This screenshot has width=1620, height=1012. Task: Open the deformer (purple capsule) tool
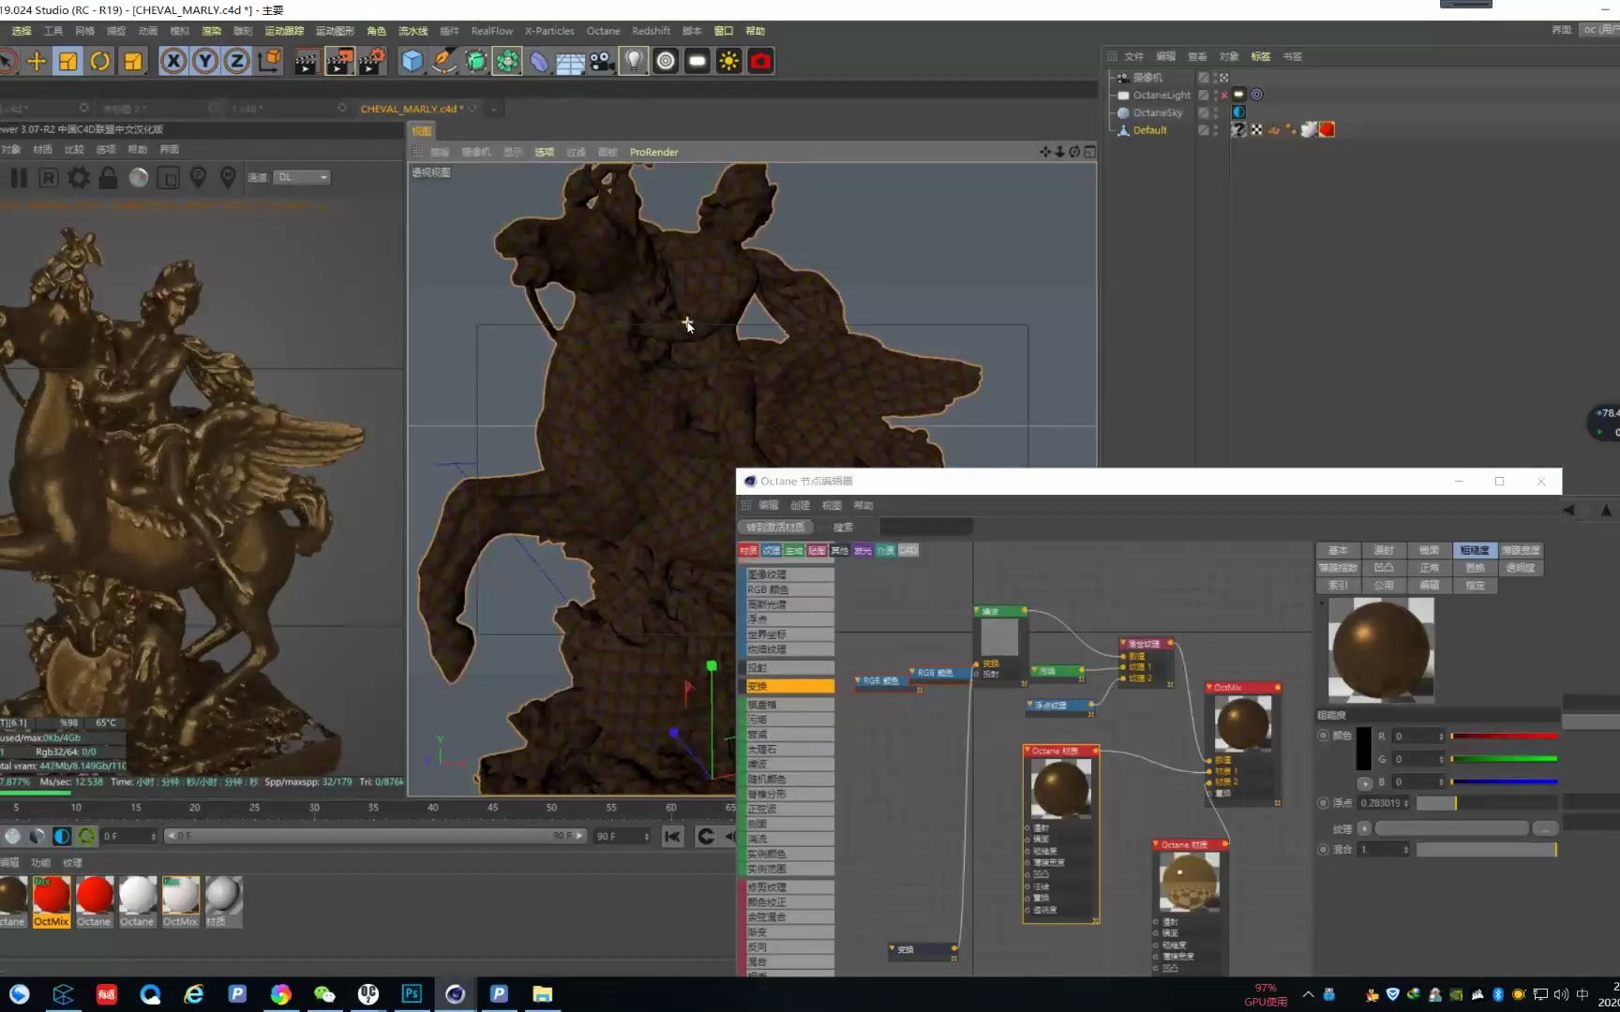[x=539, y=62]
